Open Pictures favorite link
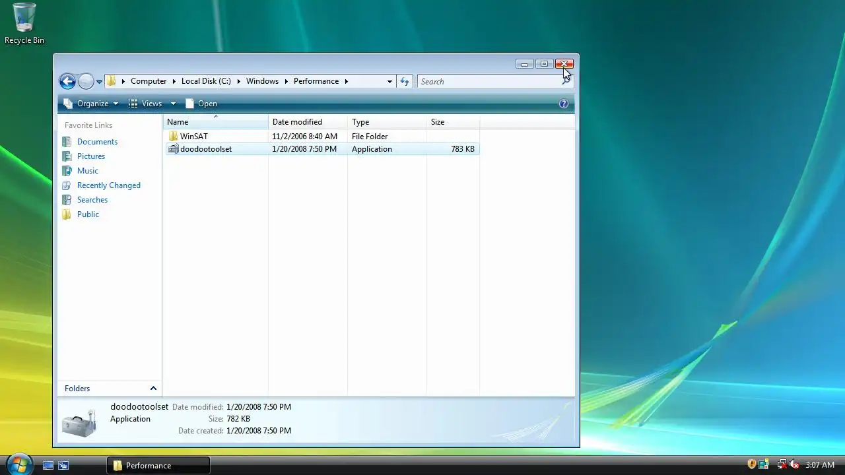845x475 pixels. [91, 156]
